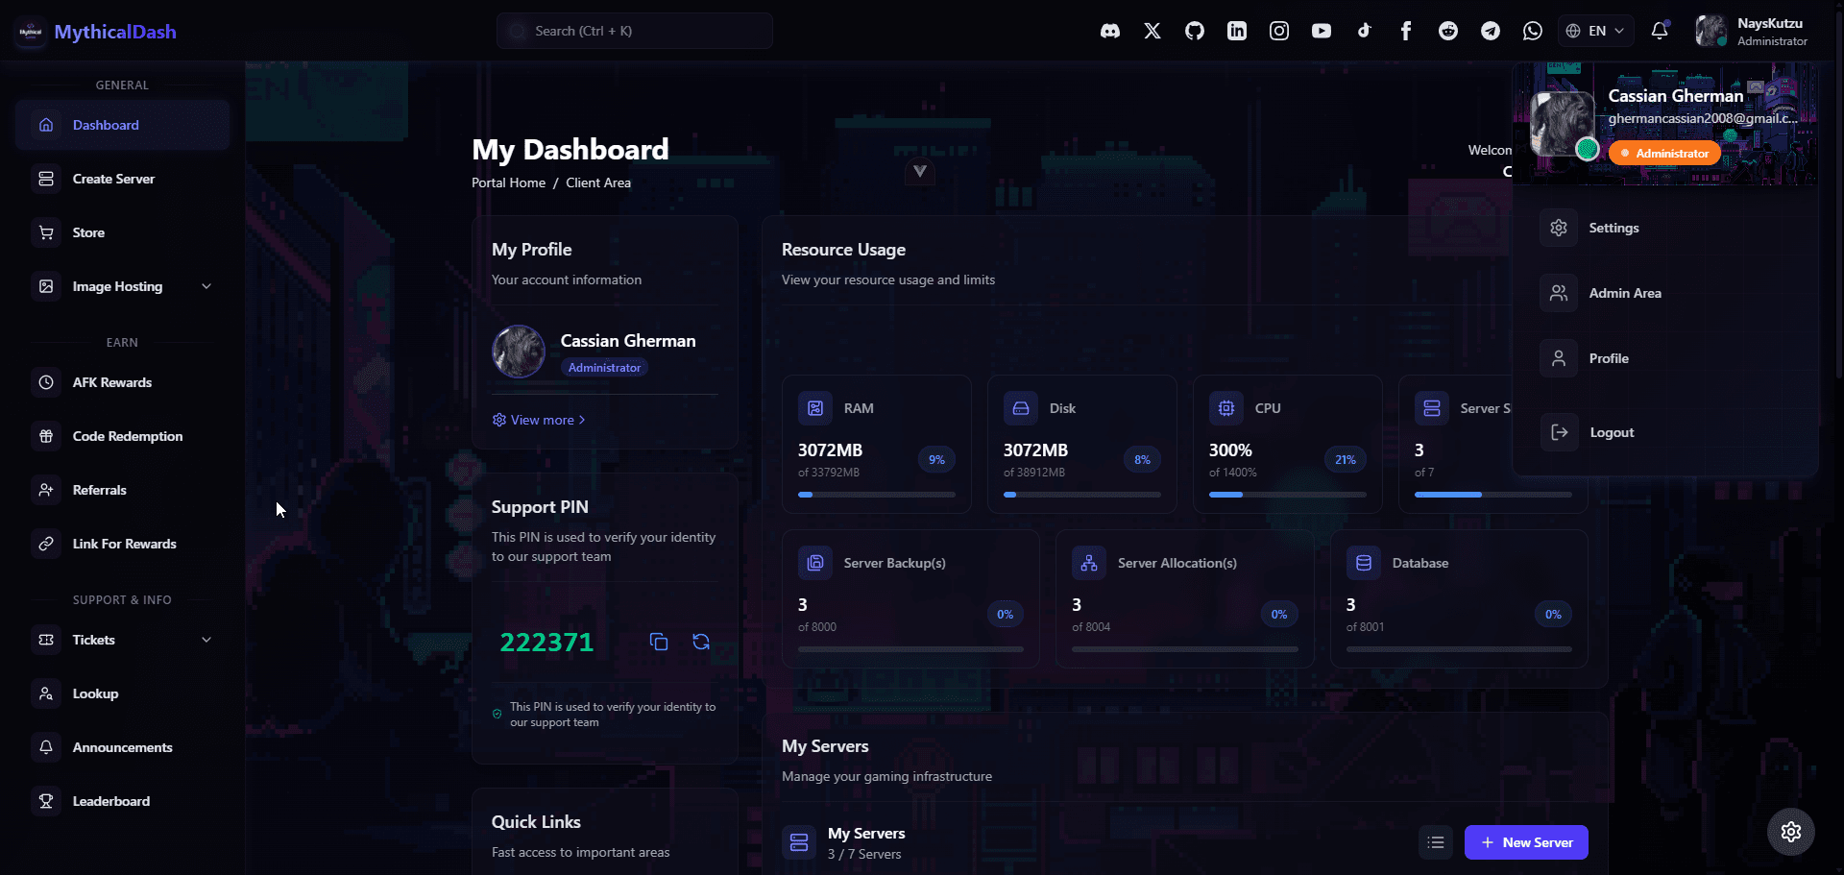Copy the Support PIN
This screenshot has width=1844, height=875.
659,642
